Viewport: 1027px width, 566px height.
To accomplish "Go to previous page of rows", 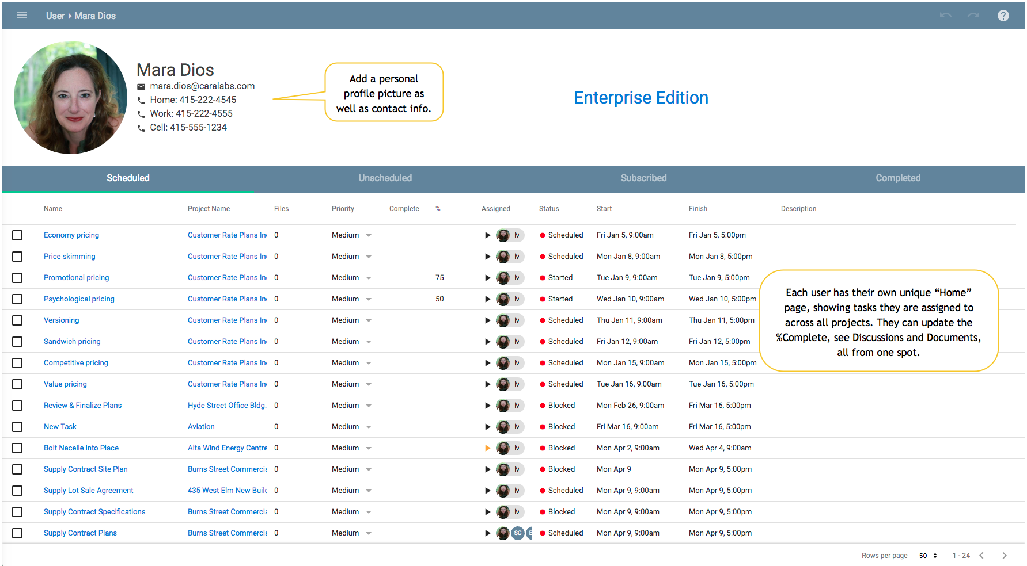I will coord(981,556).
